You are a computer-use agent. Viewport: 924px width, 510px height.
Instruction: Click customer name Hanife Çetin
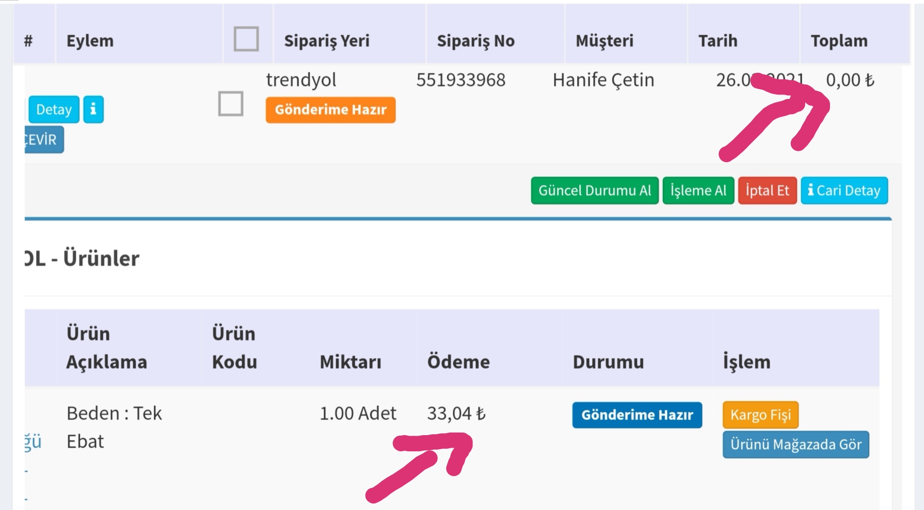(603, 80)
